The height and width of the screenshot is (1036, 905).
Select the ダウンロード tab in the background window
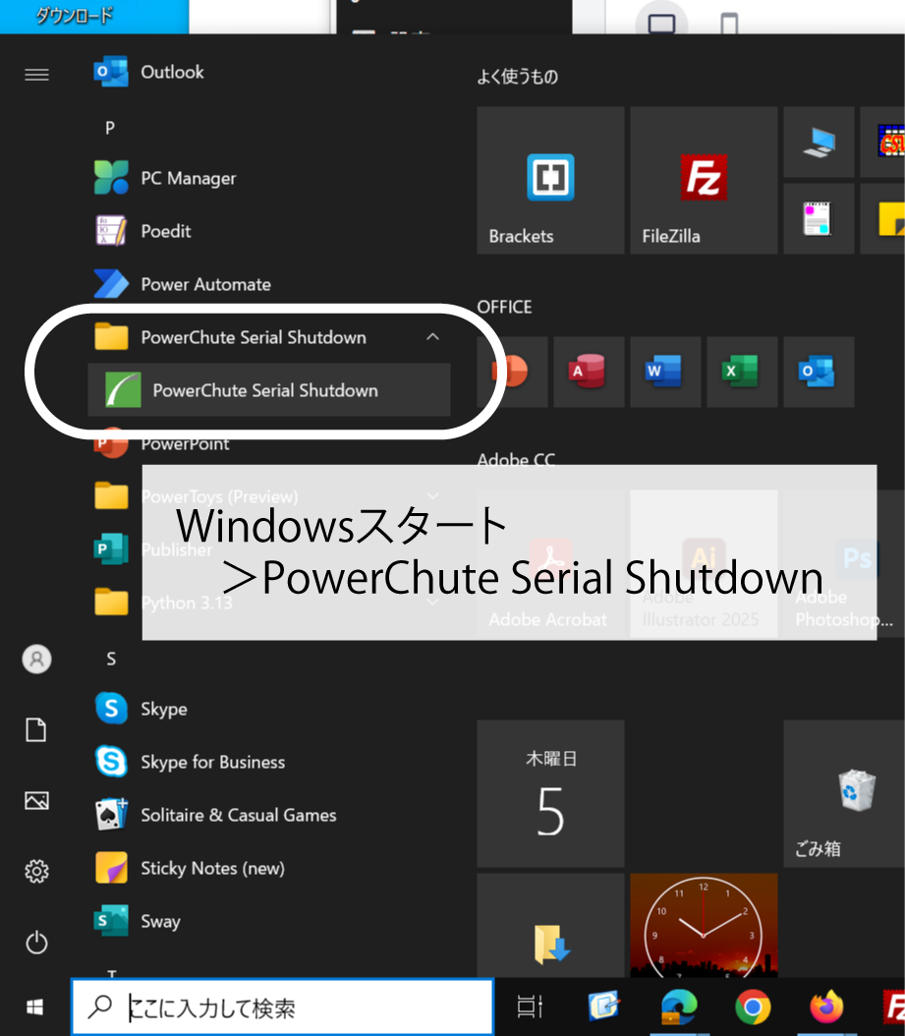74,15
